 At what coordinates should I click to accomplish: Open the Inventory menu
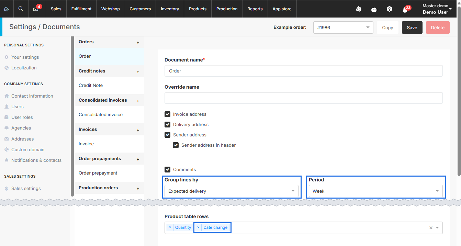170,9
